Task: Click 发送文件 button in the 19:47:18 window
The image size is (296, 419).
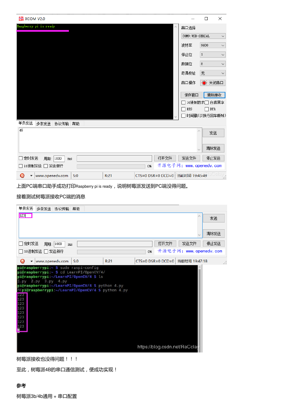Action: 189,244
